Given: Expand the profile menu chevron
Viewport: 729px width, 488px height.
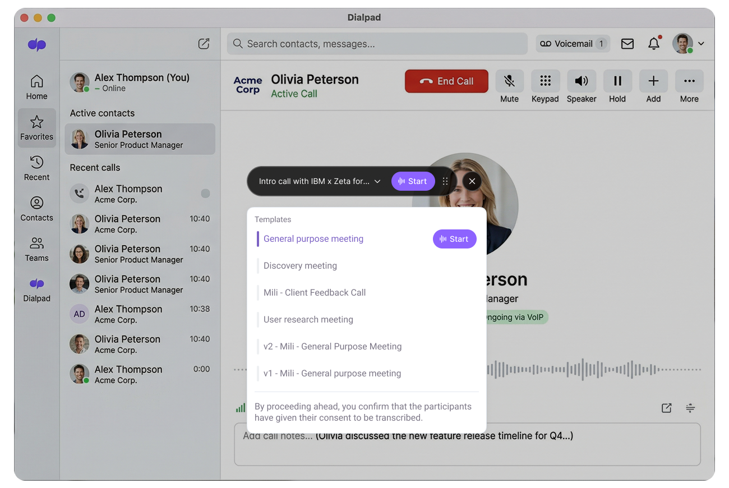Looking at the screenshot, I should coord(701,44).
